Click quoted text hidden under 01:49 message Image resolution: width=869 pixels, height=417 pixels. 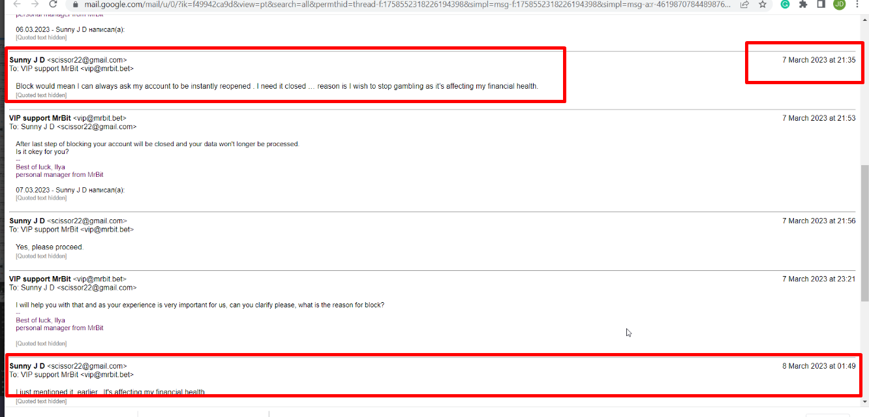41,401
